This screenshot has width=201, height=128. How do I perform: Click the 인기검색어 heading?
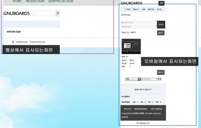point(126,96)
